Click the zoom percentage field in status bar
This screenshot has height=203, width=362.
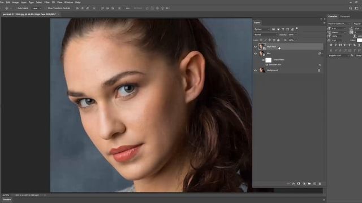[x=6, y=195]
